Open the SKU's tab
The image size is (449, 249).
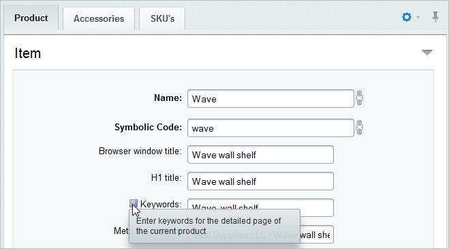162,18
